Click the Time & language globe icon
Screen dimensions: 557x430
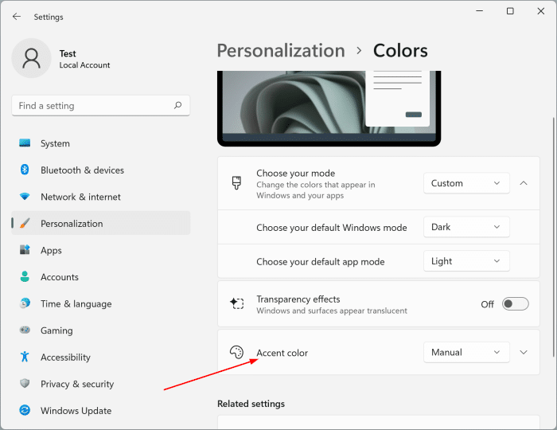[x=25, y=303]
